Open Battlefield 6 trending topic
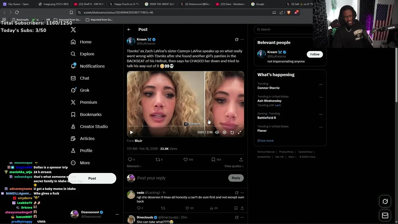Viewport: 398px width, 224px height. click(266, 118)
